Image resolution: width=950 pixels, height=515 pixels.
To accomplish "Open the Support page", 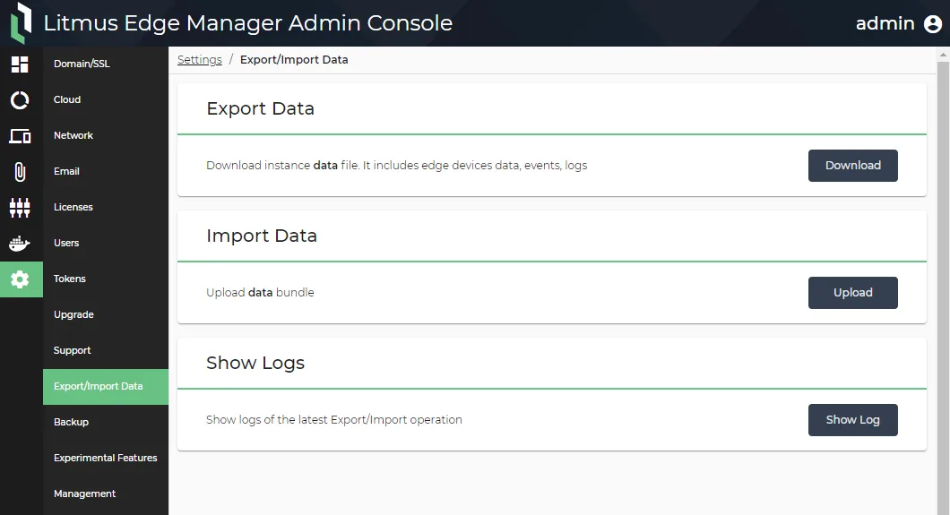I will tap(106, 350).
